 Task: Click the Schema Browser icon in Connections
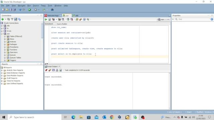pos(16,19)
